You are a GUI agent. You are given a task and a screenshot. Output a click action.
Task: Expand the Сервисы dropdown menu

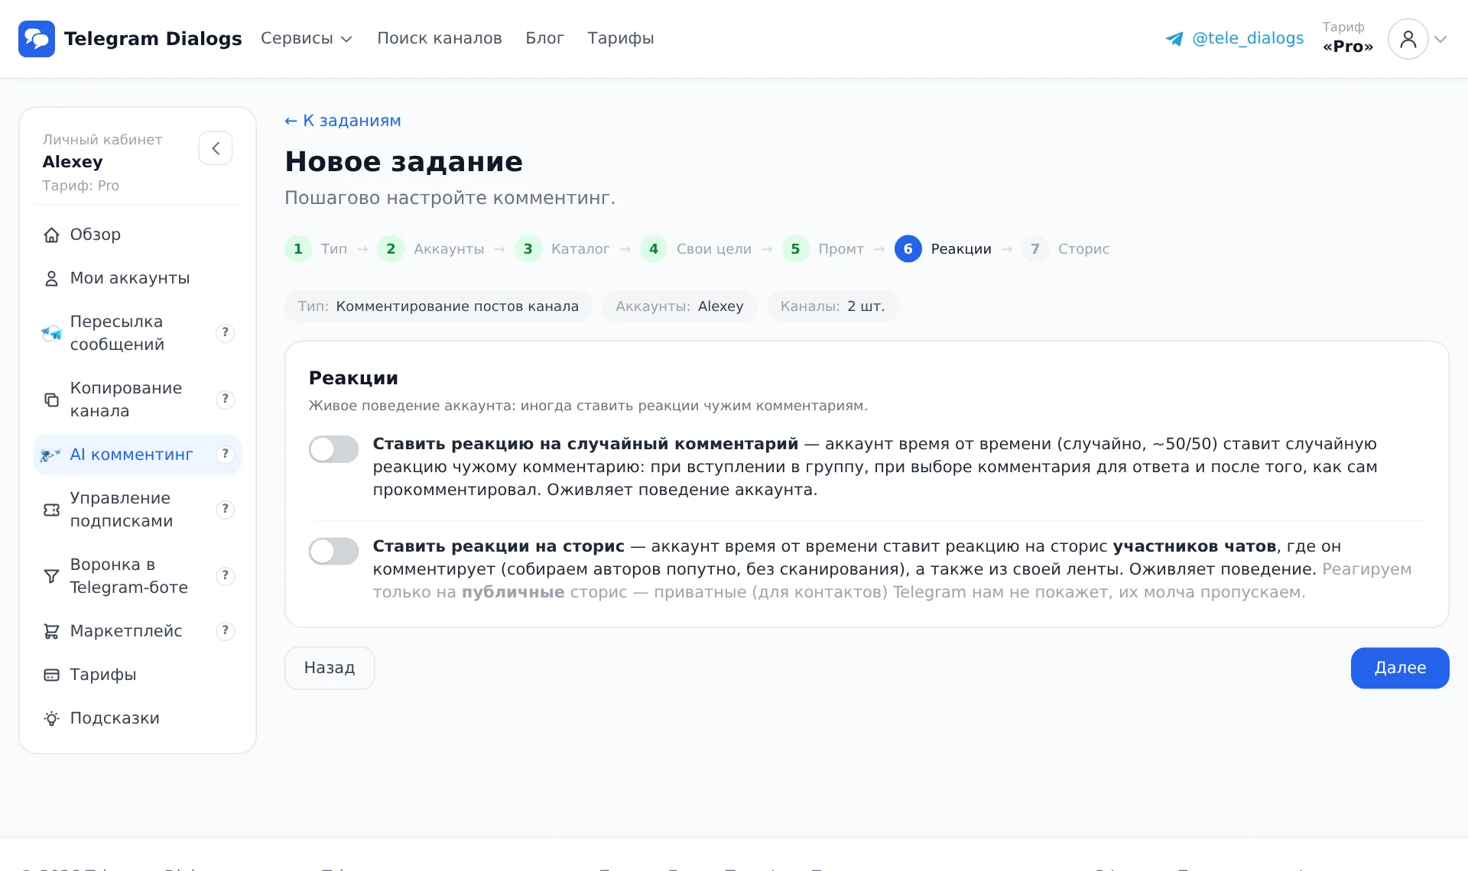point(306,38)
